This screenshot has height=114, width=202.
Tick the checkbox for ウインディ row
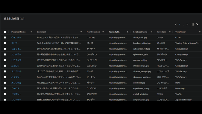coord(5,37)
